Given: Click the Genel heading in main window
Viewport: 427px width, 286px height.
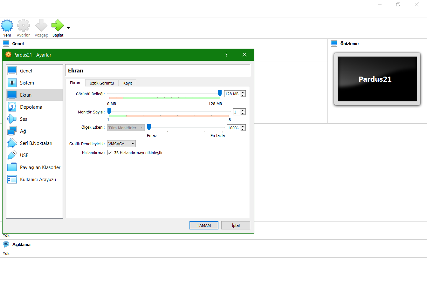Looking at the screenshot, I should 18,44.
